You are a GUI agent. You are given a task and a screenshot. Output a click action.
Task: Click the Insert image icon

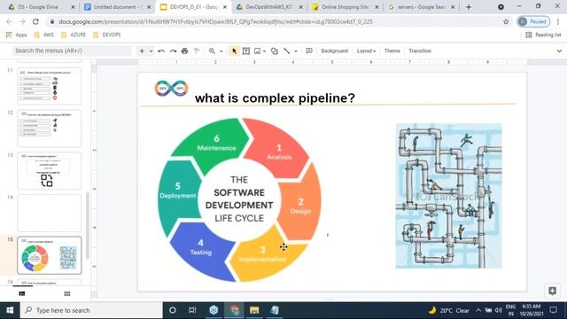tap(258, 51)
